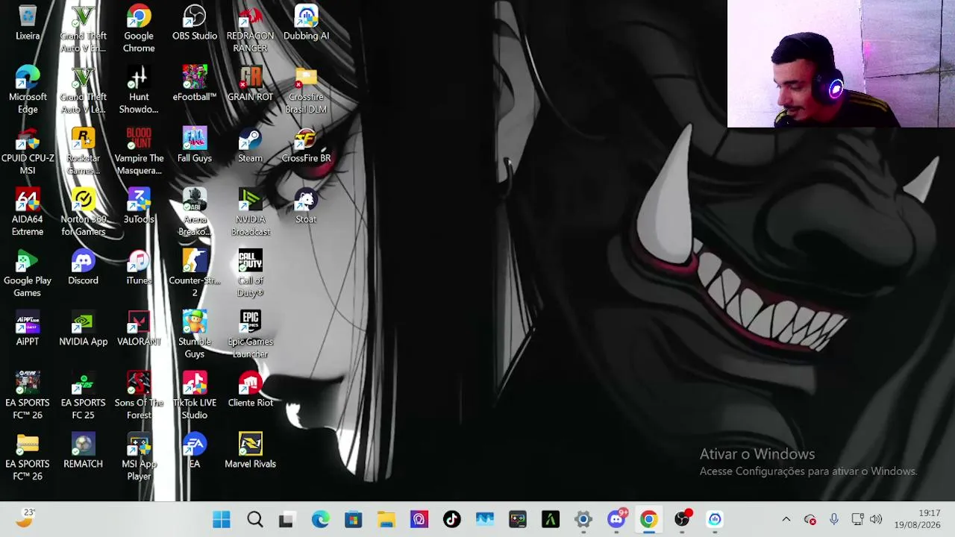Open the Steam desktop shortcut
This screenshot has width=955, height=537.
[x=250, y=145]
